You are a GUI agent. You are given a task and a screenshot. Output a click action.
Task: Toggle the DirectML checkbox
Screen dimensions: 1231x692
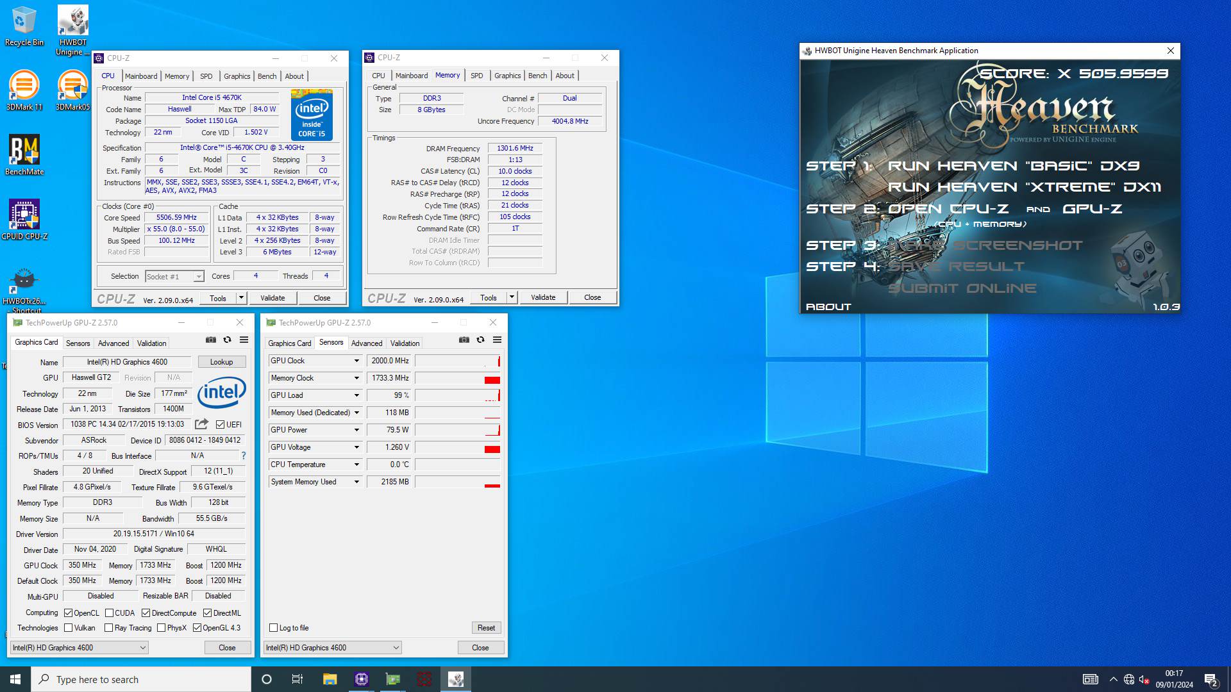click(x=207, y=613)
